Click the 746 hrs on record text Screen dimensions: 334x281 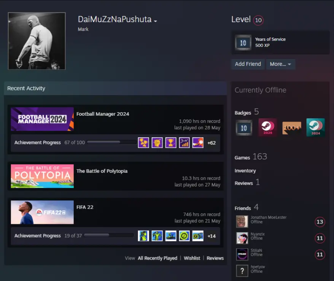click(x=202, y=214)
